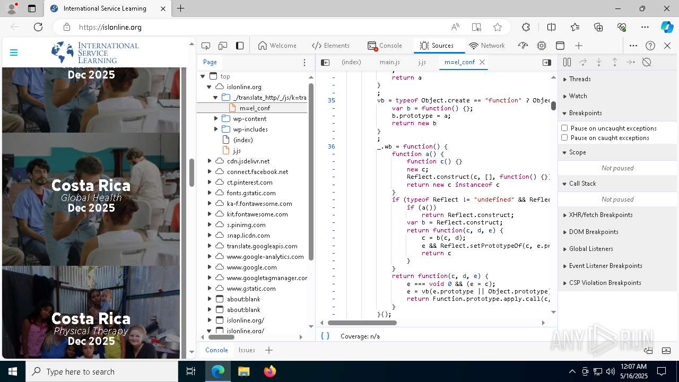The height and width of the screenshot is (382, 679).
Task: Select the j.js file in tree
Action: pyautogui.click(x=237, y=151)
